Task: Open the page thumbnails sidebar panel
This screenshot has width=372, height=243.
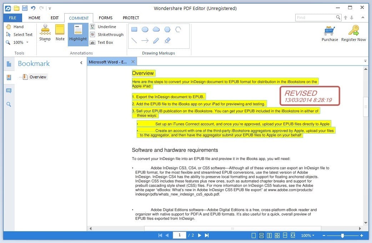Action: pos(9,64)
